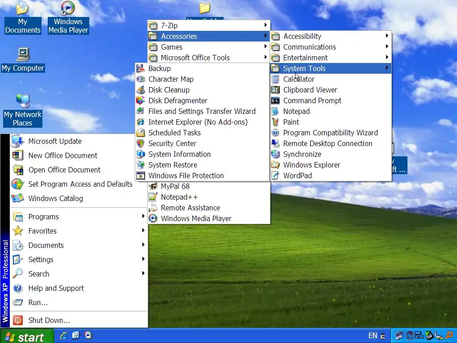Launch Notepad from Accessories menu
The width and height of the screenshot is (457, 343).
click(331, 111)
